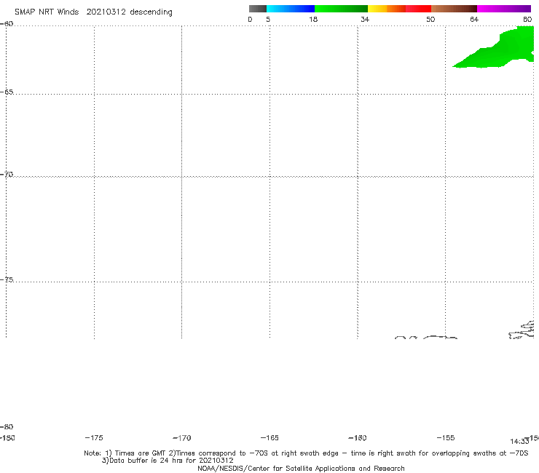
Task: Pick the brown segment of the color scale
Action: pos(454,9)
